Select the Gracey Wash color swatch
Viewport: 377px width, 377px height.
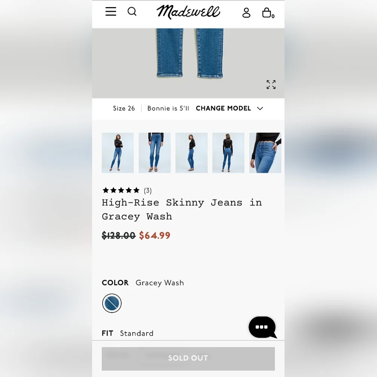112,303
